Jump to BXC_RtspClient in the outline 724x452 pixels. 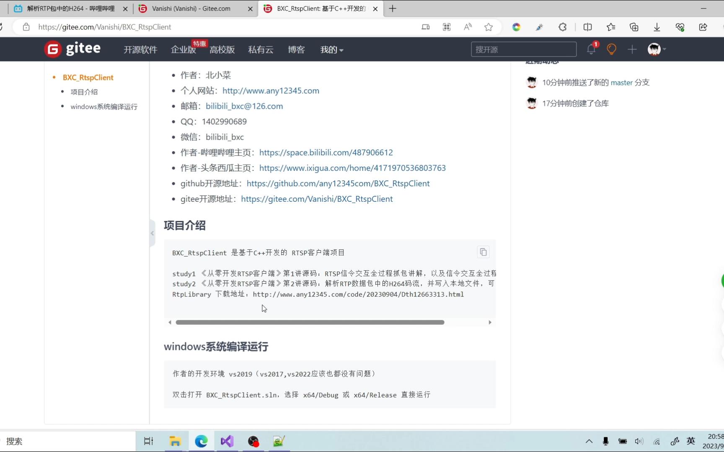click(88, 77)
